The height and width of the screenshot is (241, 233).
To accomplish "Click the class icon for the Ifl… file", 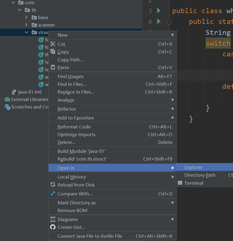I will point(41,55).
